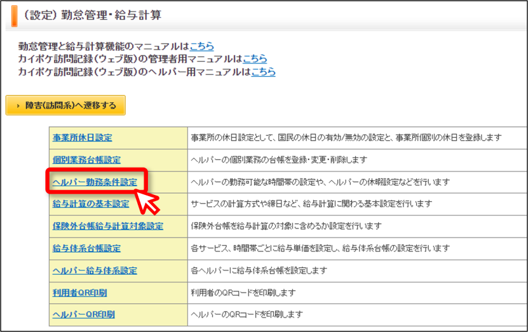The width and height of the screenshot is (528, 332).
Task: Open the ヘルパーQR印刷 link
Action: [83, 314]
